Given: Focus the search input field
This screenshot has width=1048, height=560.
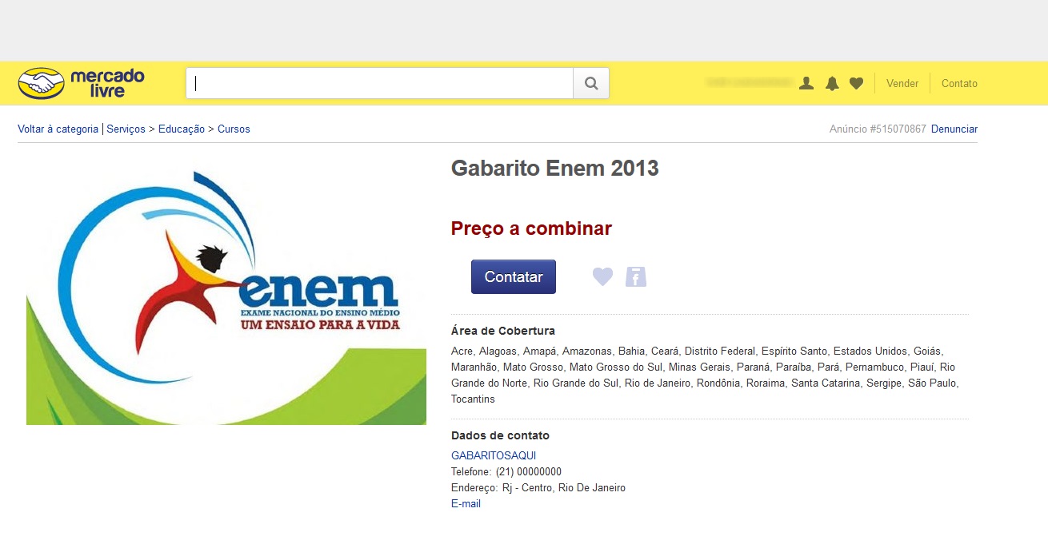Looking at the screenshot, I should (x=380, y=83).
